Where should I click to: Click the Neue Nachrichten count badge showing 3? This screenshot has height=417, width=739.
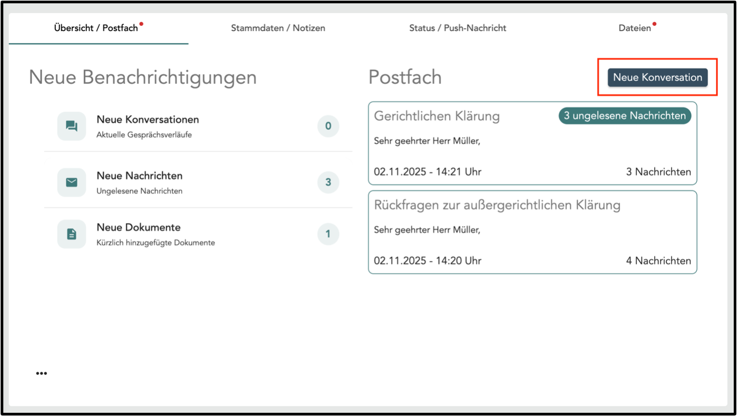tap(328, 182)
